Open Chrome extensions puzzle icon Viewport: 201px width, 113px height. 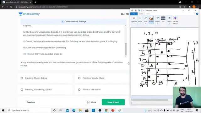click(x=190, y=7)
